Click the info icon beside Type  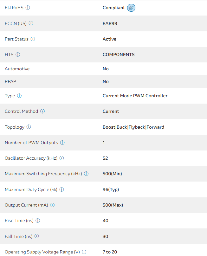tap(19, 96)
